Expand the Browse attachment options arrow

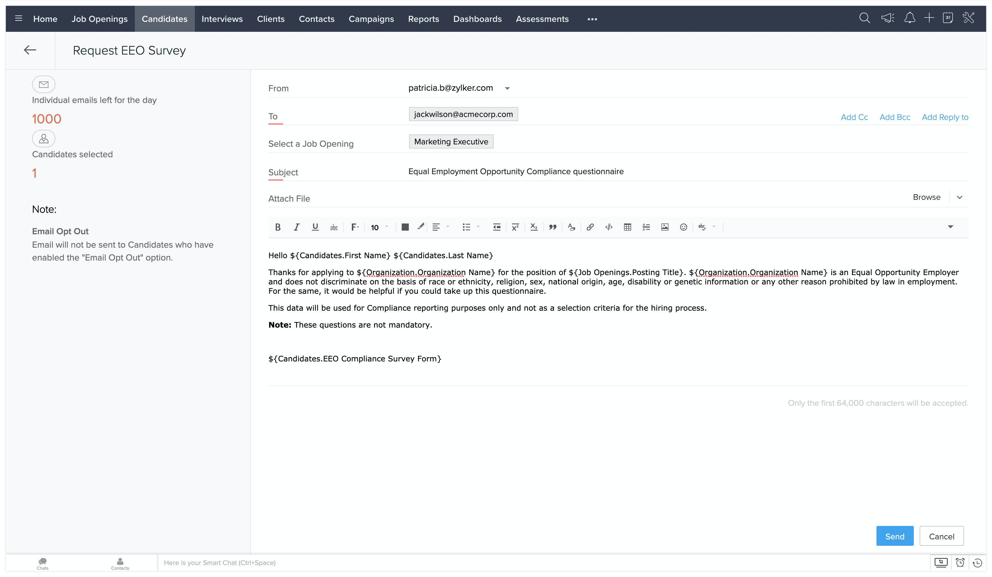(x=959, y=197)
